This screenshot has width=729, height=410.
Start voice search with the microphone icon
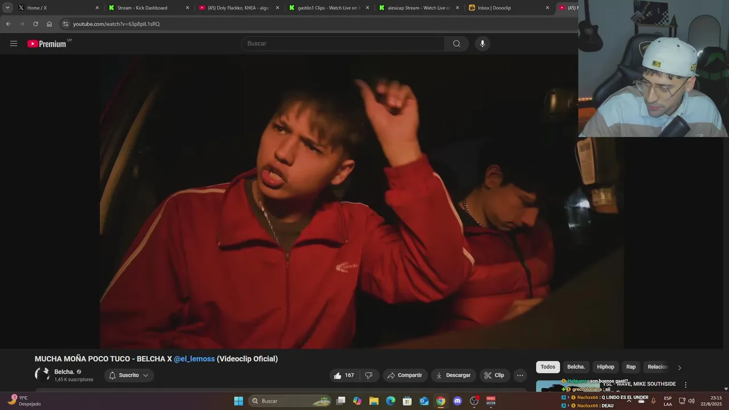click(482, 43)
